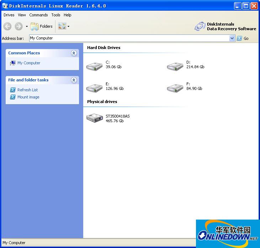This screenshot has width=260, height=248.
Task: Click the F: 84.90 Gb label
Action: tap(194, 86)
